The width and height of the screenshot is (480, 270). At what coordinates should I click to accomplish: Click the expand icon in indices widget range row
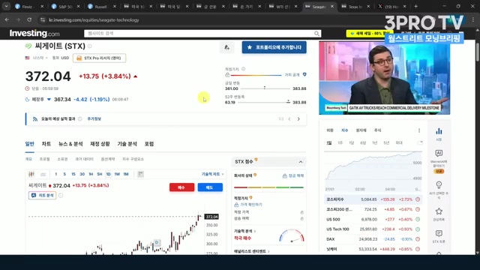pos(420,142)
